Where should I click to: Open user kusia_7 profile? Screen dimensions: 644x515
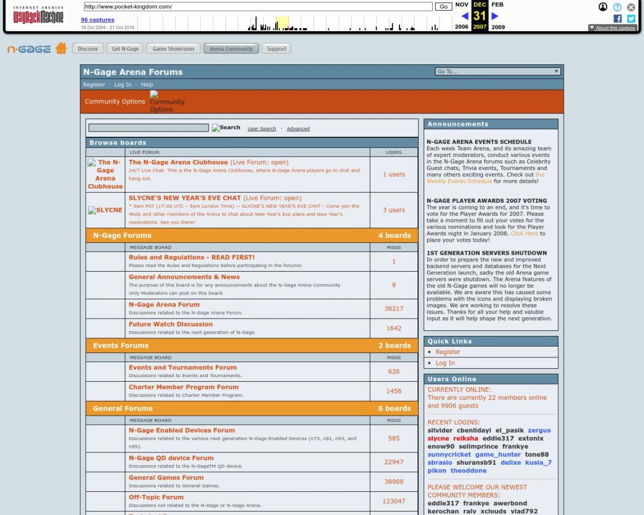pos(538,462)
